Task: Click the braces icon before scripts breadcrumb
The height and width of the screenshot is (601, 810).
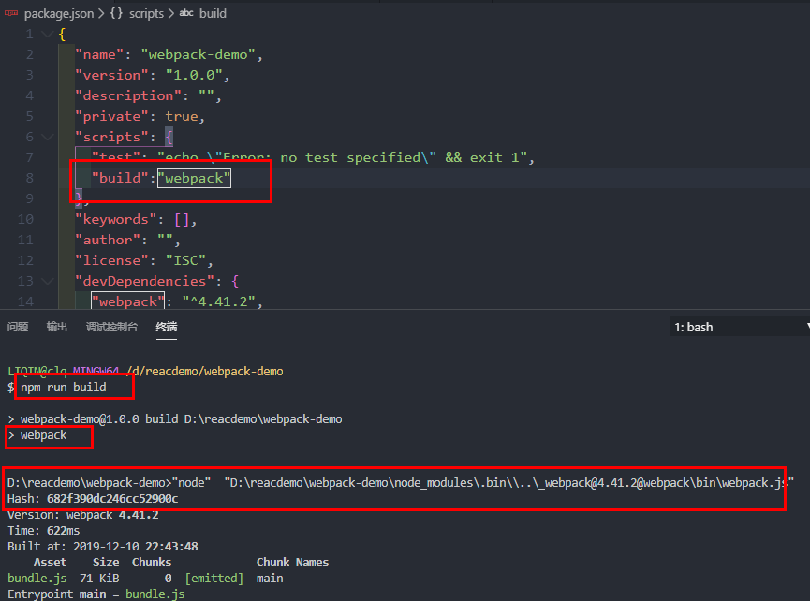Action: tap(116, 13)
